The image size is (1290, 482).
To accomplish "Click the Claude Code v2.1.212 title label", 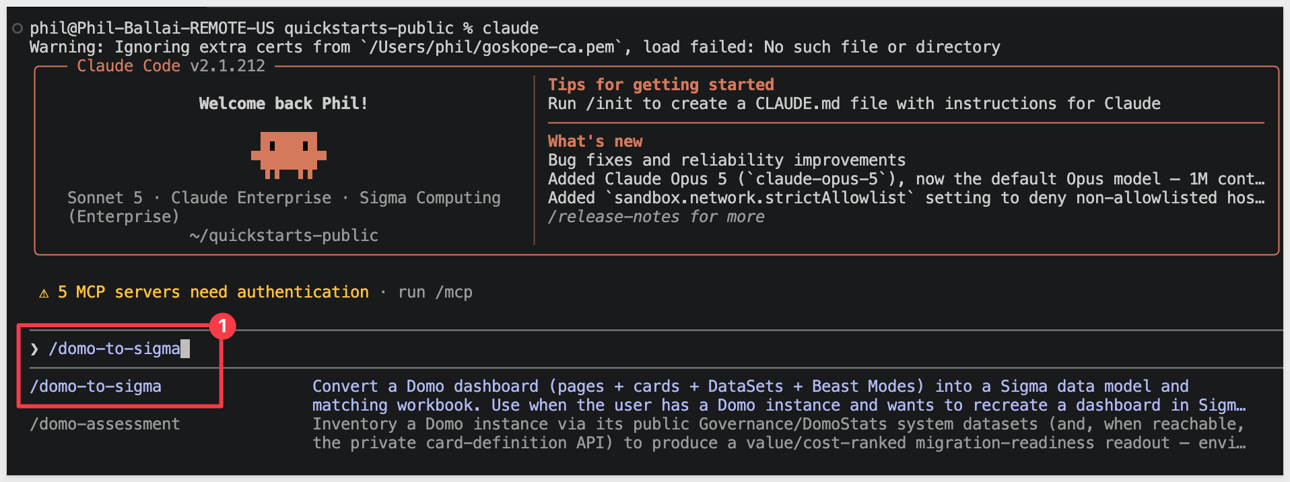I will (171, 66).
